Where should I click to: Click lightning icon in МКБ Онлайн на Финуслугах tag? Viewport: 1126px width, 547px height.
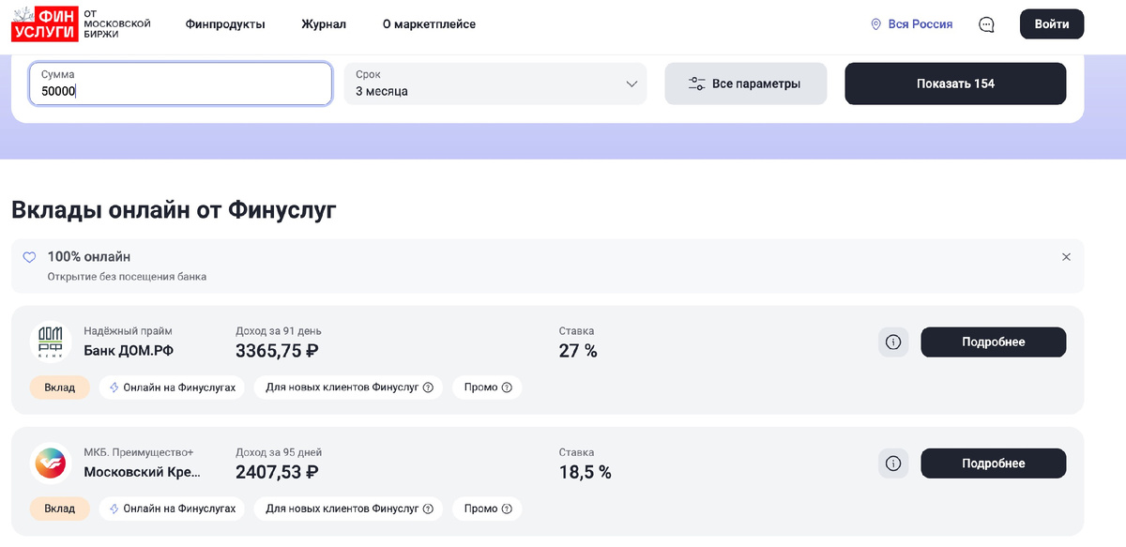click(114, 509)
